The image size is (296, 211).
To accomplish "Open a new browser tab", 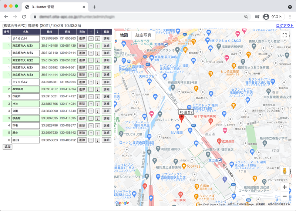I will pos(94,7).
